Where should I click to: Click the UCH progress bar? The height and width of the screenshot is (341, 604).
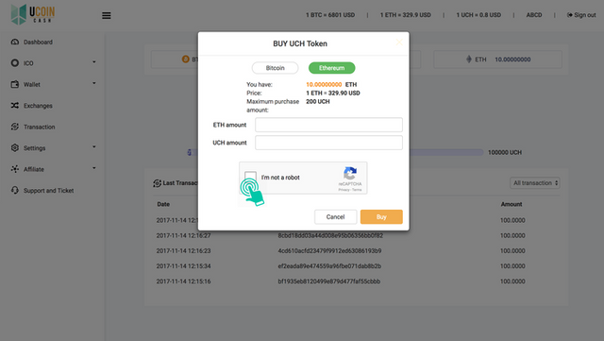click(x=335, y=152)
